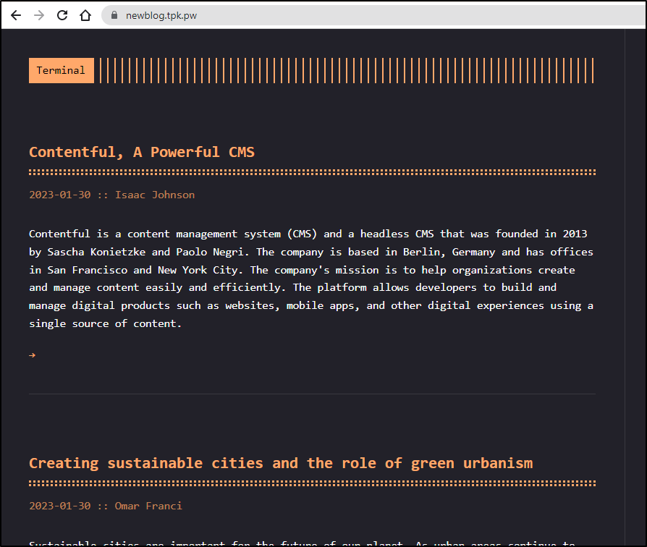Open the 'Contentful, A Powerful CMS' post title
Screen dimensions: 647x547
tap(142, 152)
